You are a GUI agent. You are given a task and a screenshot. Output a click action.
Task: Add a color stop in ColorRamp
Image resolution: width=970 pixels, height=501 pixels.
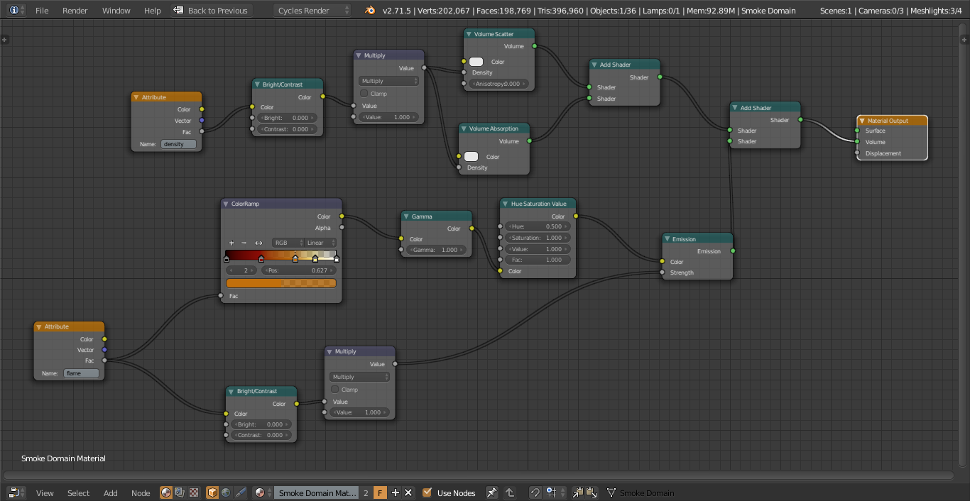(x=231, y=243)
